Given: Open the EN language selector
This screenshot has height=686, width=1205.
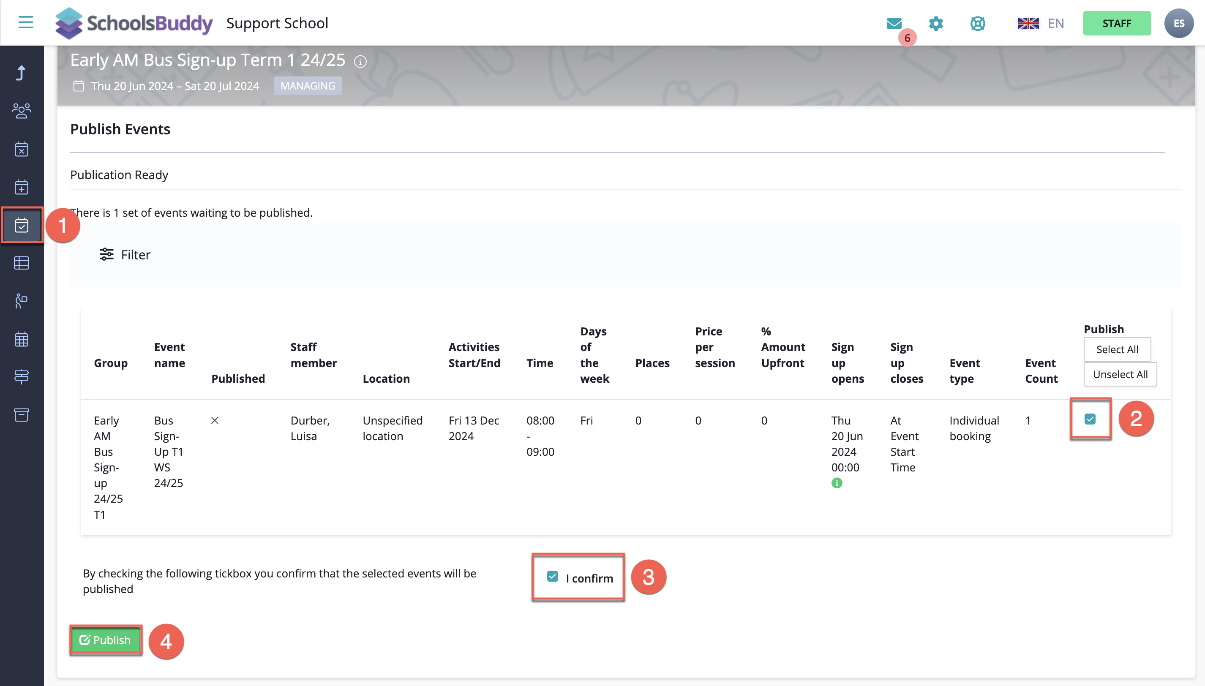Looking at the screenshot, I should point(1056,23).
